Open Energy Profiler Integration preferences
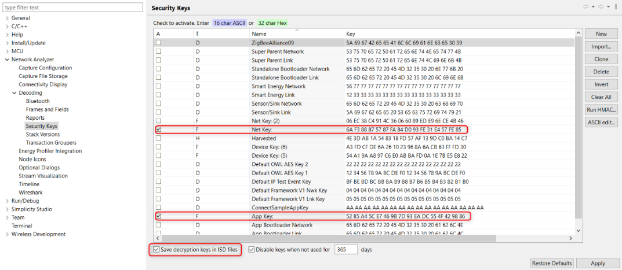The height and width of the screenshot is (270, 622). click(x=50, y=151)
